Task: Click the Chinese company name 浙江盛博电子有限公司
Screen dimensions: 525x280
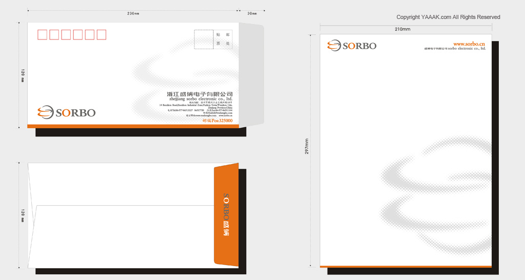Action: 199,94
